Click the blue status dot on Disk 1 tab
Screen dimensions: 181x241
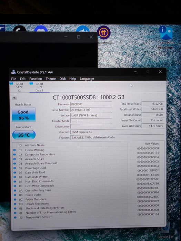click(31, 83)
